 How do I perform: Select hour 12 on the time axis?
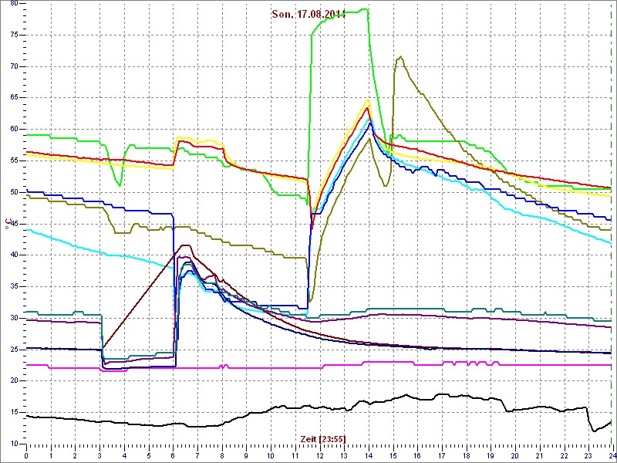(319, 455)
